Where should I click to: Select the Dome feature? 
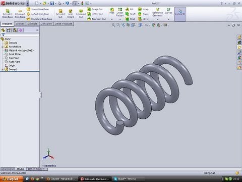[x=143, y=14]
